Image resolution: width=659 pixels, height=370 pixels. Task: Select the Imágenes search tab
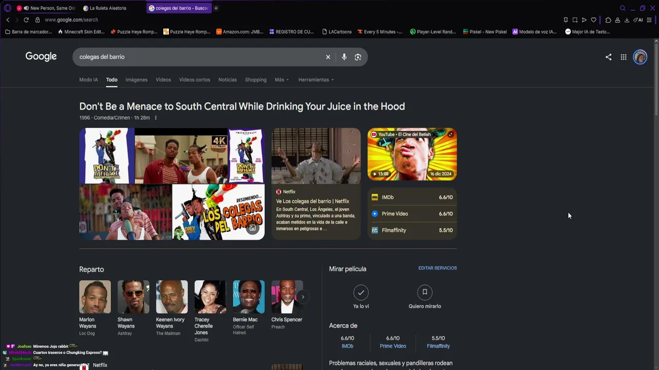point(136,80)
